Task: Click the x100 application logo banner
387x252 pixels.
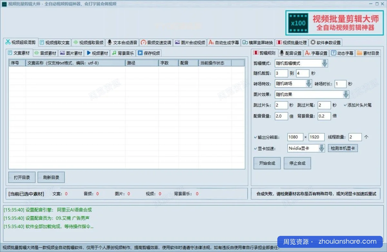Action: (x=334, y=23)
